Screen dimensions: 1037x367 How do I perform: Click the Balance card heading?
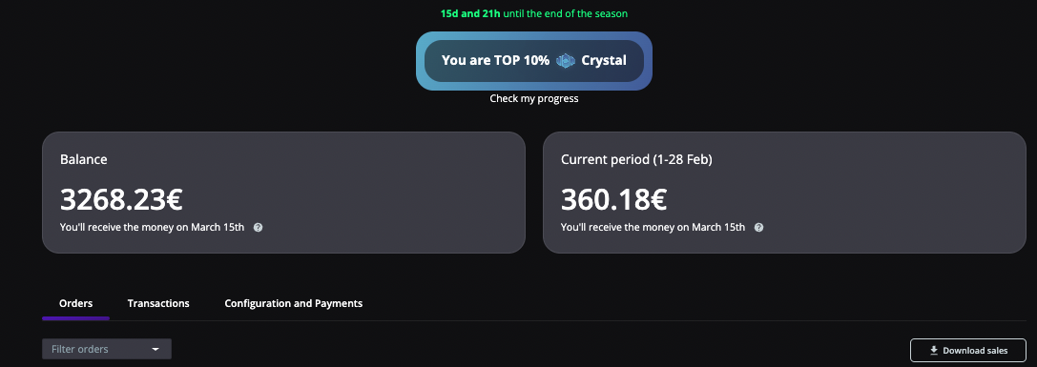click(83, 159)
